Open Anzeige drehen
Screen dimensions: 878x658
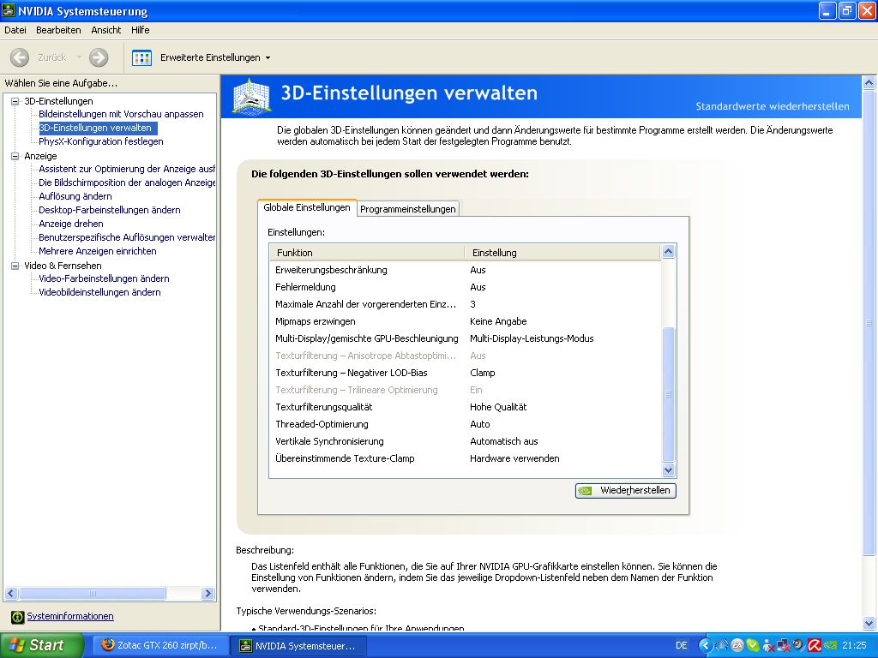pos(70,224)
